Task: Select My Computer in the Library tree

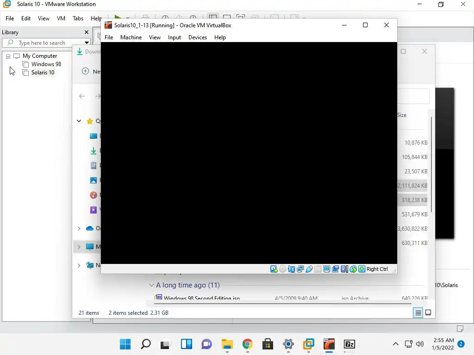Action: pos(40,56)
